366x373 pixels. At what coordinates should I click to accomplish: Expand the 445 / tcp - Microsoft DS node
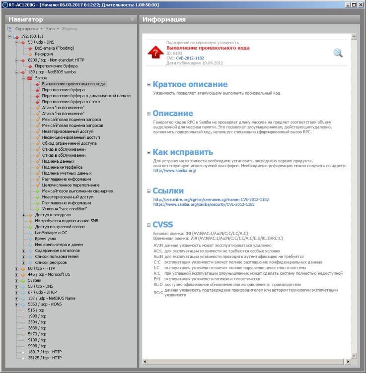17,274
